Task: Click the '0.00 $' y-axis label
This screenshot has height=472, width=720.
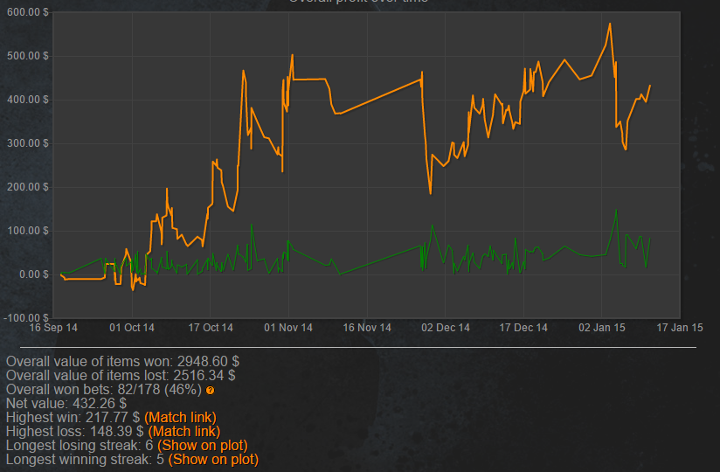Action: [x=33, y=274]
